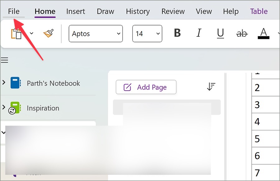Apply strikethrough formatting
Image resolution: width=280 pixels, height=181 pixels.
(x=242, y=33)
